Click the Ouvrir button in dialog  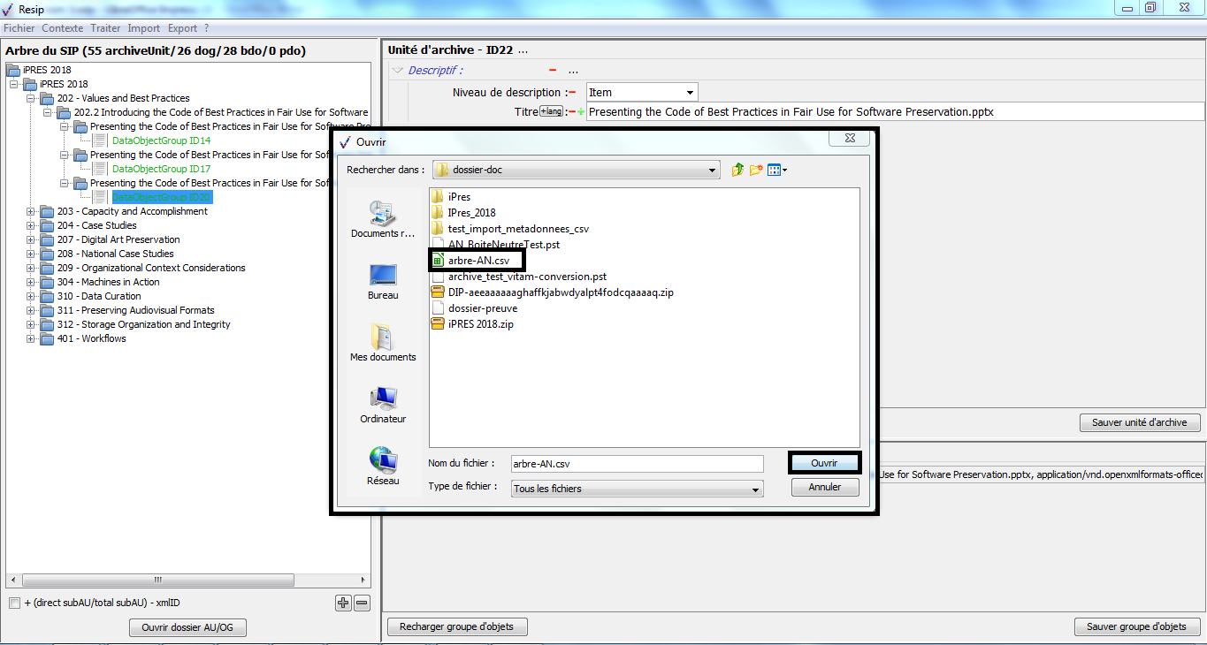tap(823, 463)
